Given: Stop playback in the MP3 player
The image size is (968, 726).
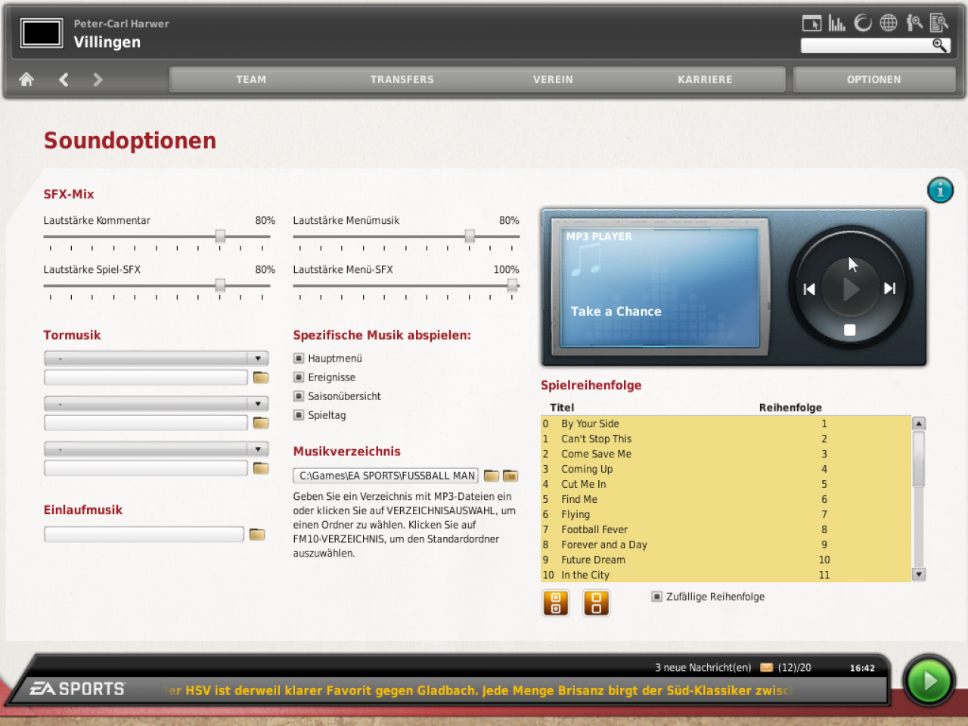Looking at the screenshot, I should (850, 330).
